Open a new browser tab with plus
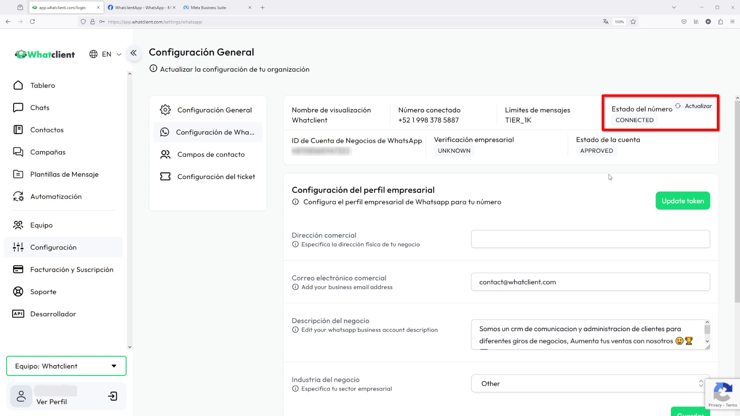Image resolution: width=740 pixels, height=416 pixels. pos(262,8)
